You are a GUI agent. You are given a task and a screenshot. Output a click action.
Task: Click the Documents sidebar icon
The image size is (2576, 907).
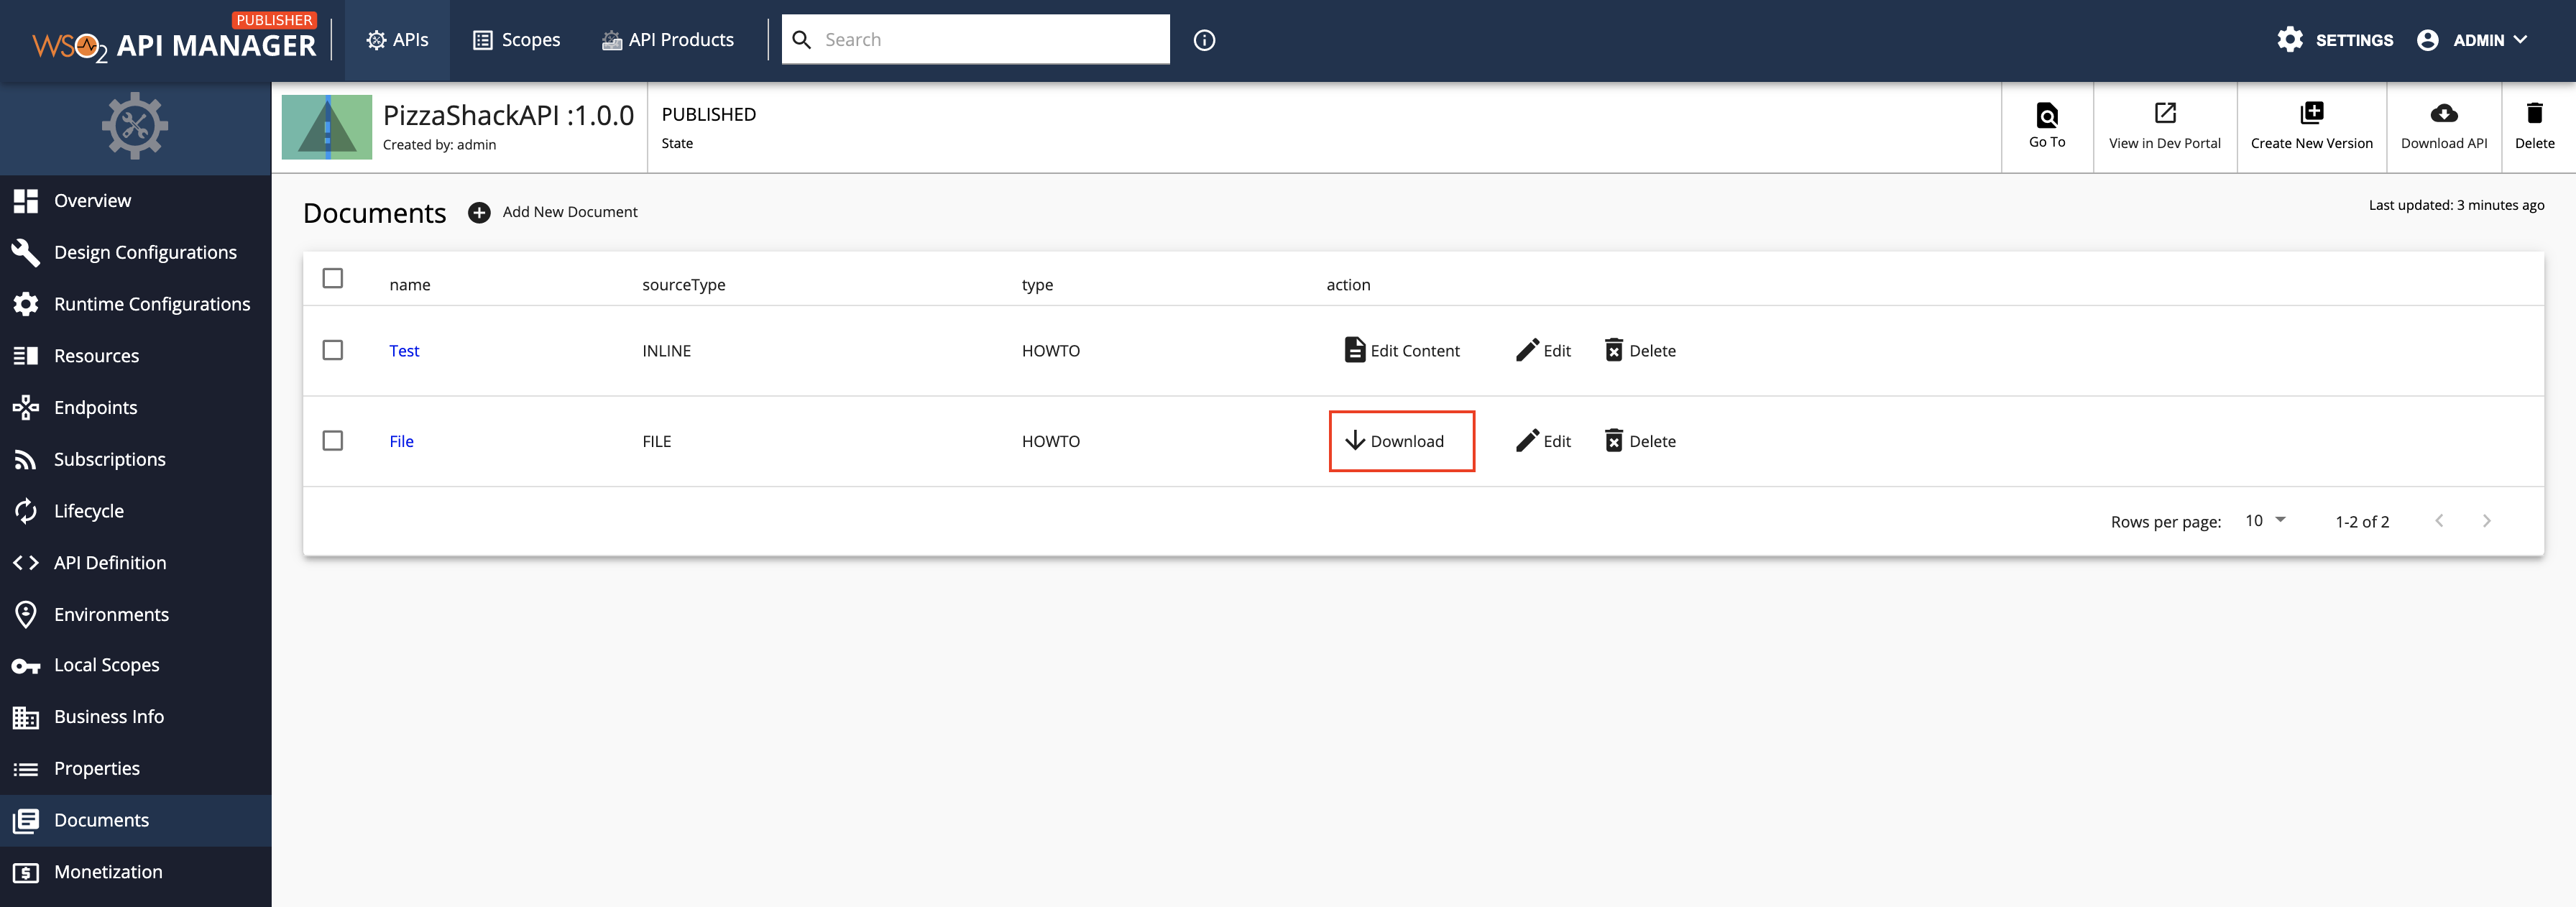click(x=26, y=821)
